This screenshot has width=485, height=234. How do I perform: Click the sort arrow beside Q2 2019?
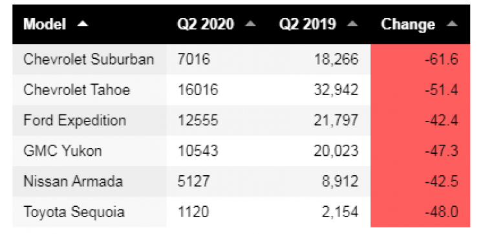(352, 23)
